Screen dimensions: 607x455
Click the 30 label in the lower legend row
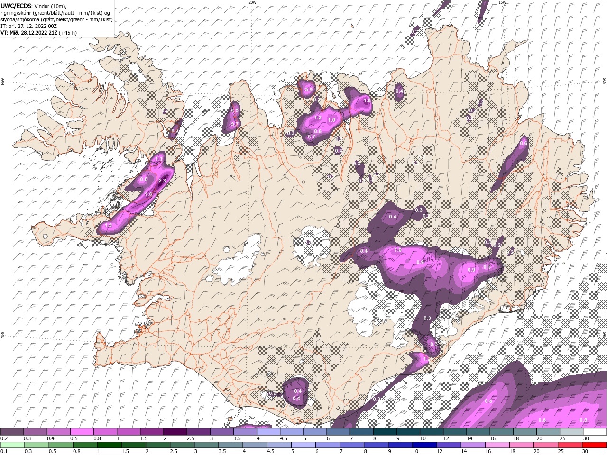(586, 452)
